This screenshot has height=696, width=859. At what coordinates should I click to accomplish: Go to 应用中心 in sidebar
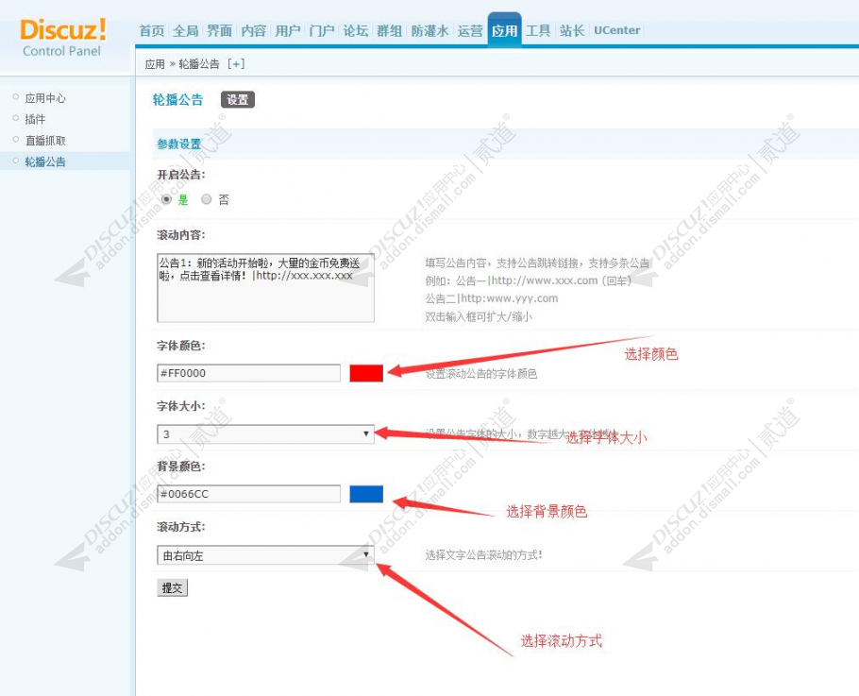[45, 98]
